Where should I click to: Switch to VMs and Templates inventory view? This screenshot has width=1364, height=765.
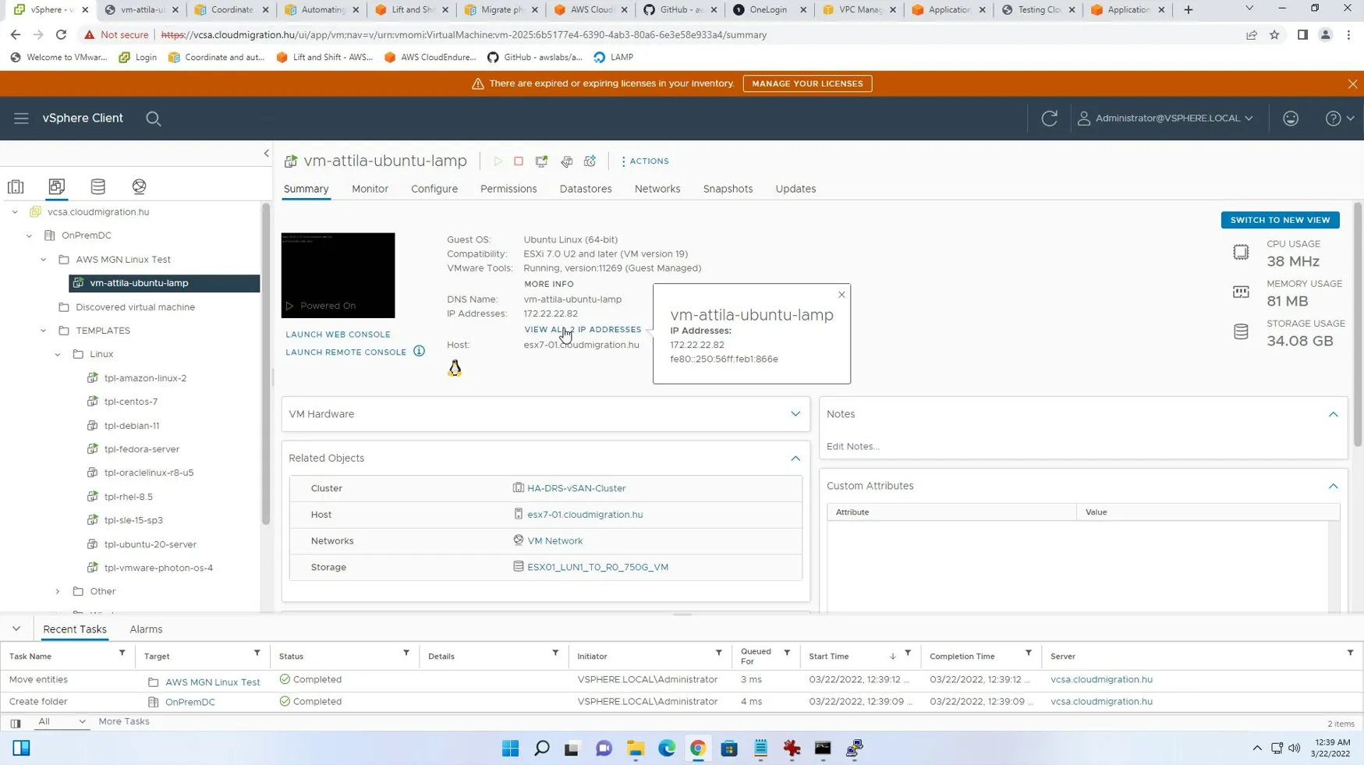click(57, 186)
